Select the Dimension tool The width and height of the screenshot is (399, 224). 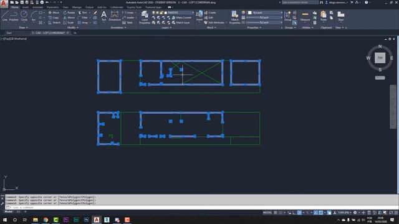(115, 16)
